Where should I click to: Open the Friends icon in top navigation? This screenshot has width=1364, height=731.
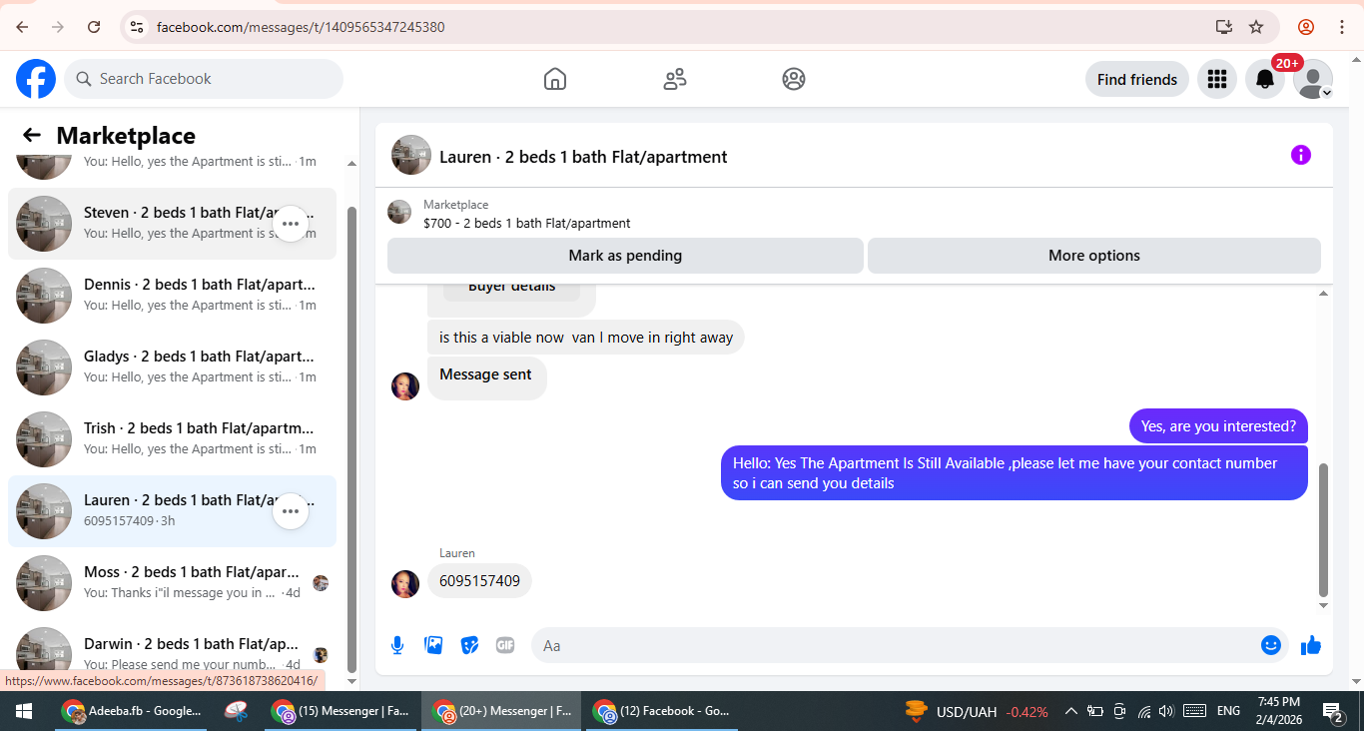675,79
